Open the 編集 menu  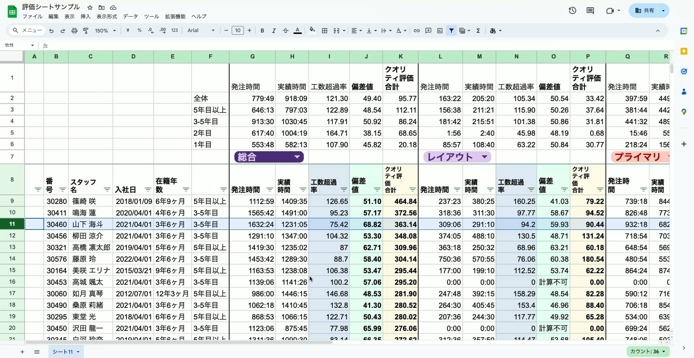pyautogui.click(x=53, y=17)
